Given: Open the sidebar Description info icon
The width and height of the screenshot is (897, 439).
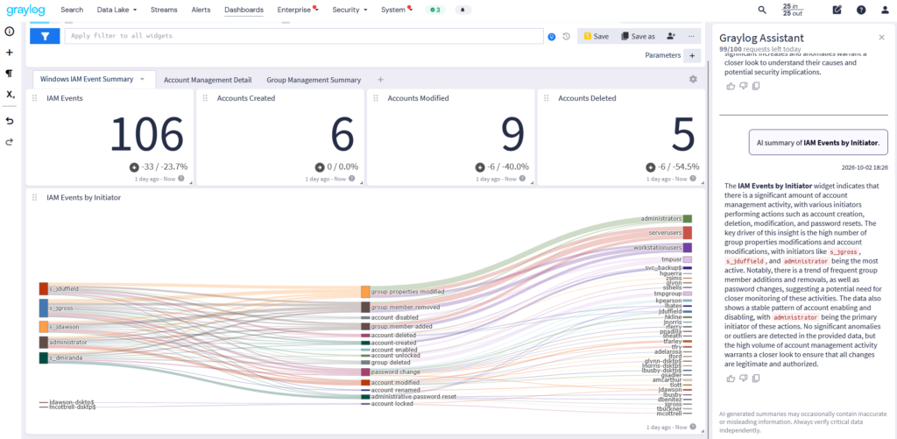Looking at the screenshot, I should pos(9,31).
